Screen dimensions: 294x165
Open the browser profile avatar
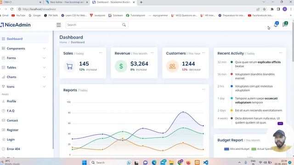pos(285,9)
